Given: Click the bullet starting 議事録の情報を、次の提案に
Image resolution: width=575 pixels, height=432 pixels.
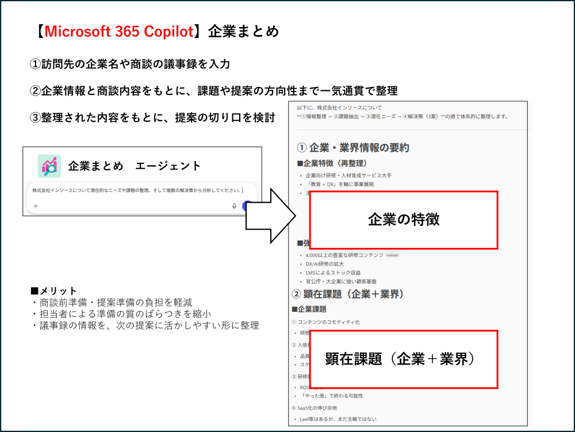Looking at the screenshot, I should pos(145,325).
